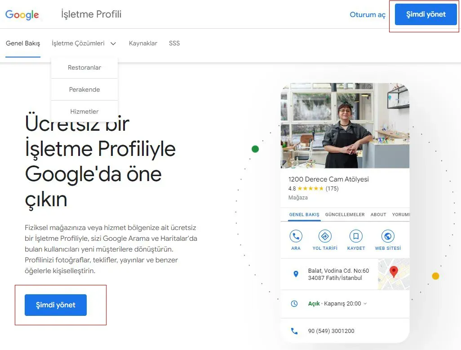Click the İşletme Profili header title
The image size is (461, 350).
pyautogui.click(x=91, y=14)
